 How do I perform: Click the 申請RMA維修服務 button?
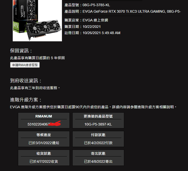[x=25, y=65]
